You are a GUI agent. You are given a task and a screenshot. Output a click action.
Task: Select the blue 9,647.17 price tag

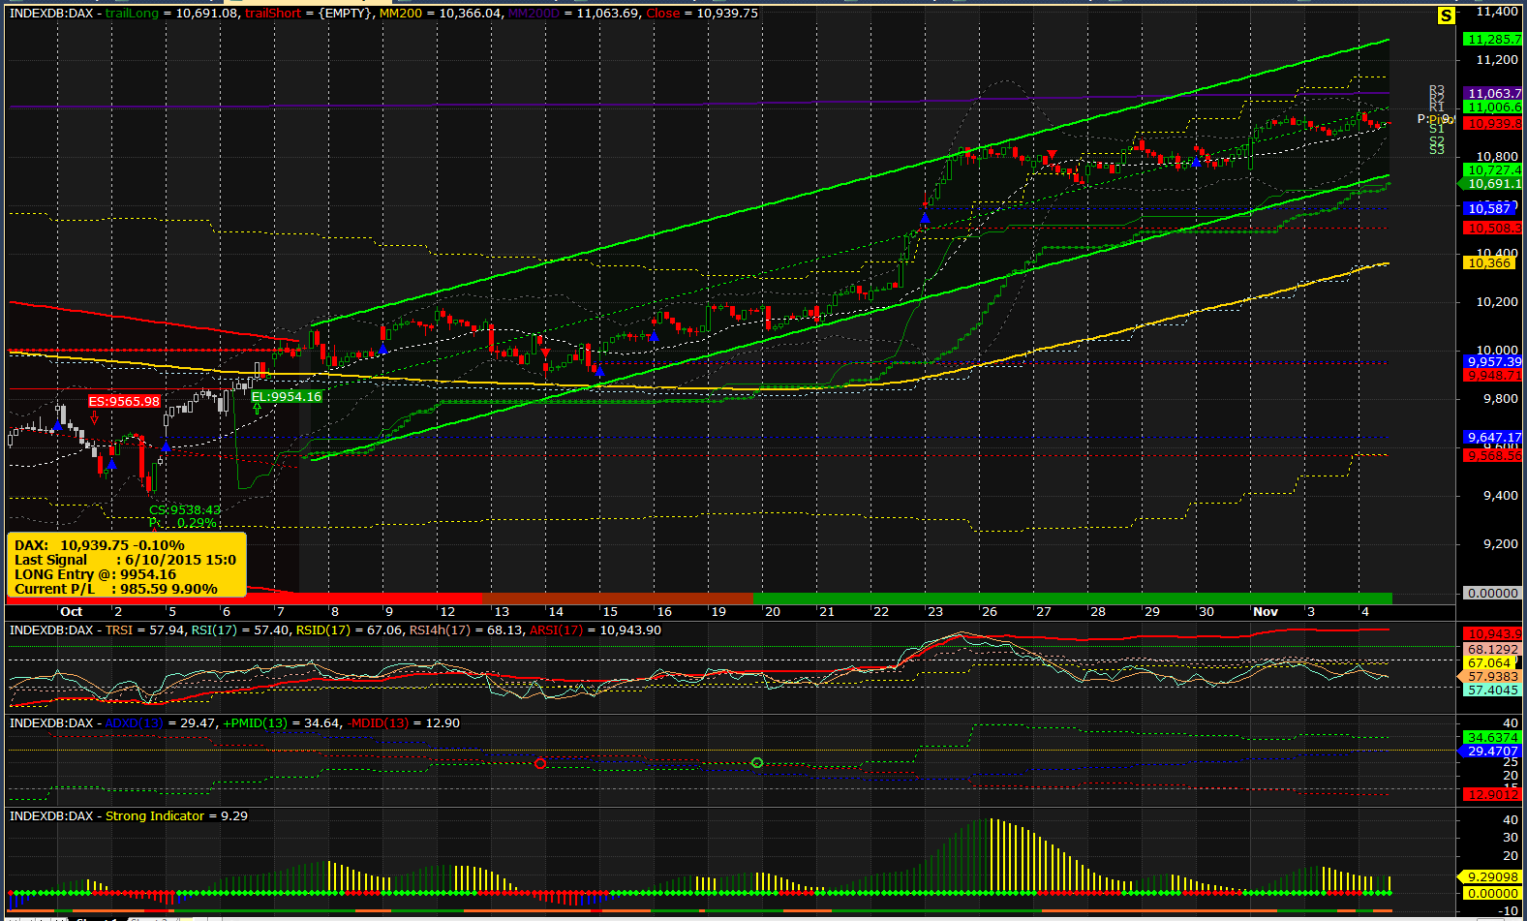1493,438
